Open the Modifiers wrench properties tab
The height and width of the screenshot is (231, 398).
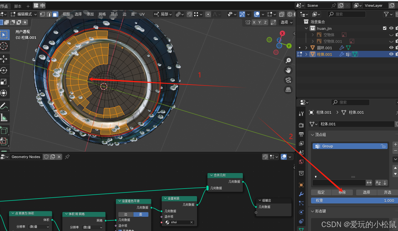point(301,194)
